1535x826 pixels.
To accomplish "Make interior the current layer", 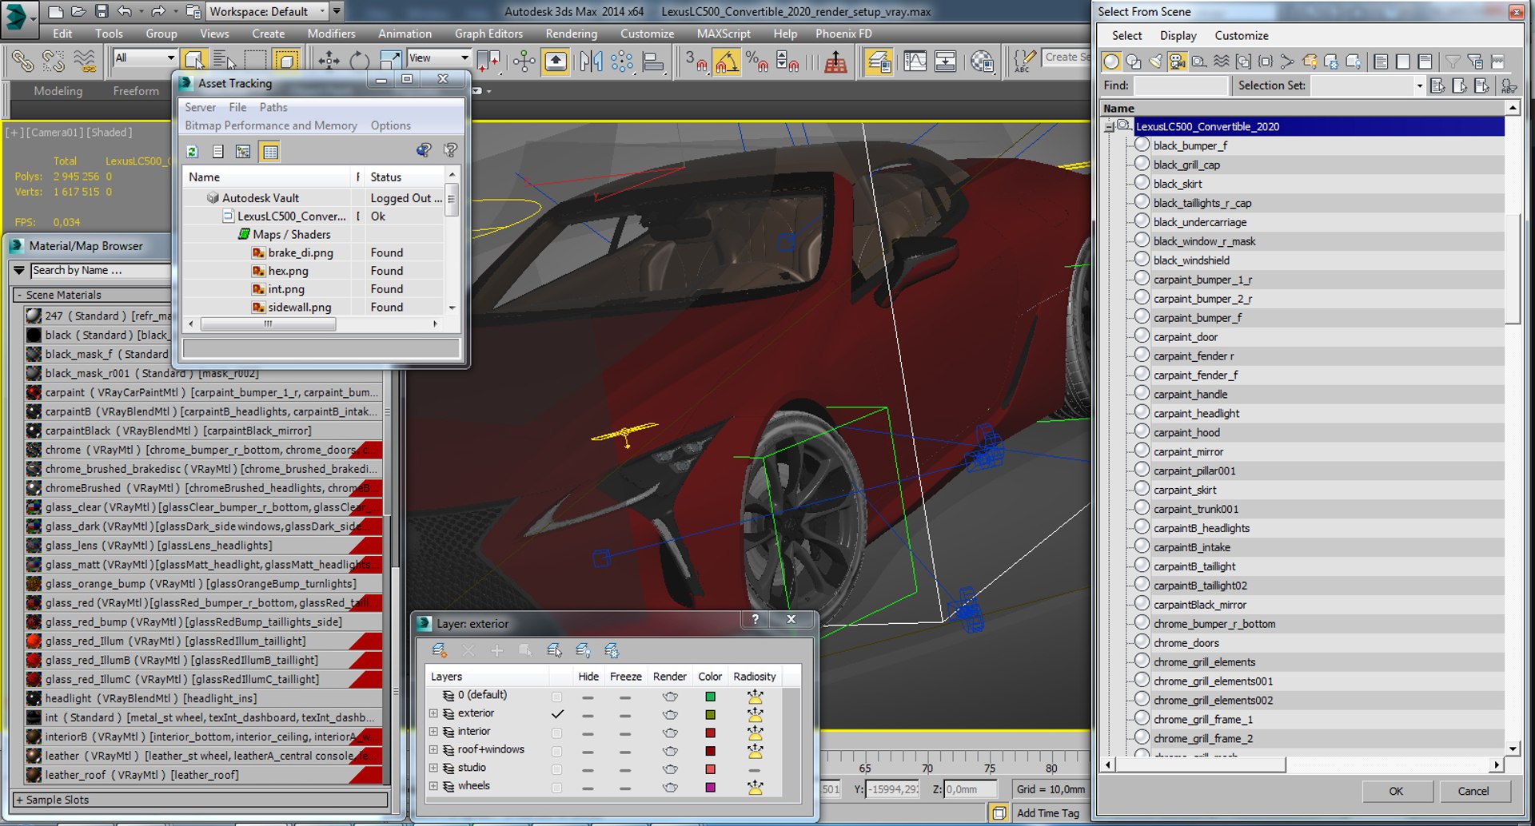I will pyautogui.click(x=557, y=733).
